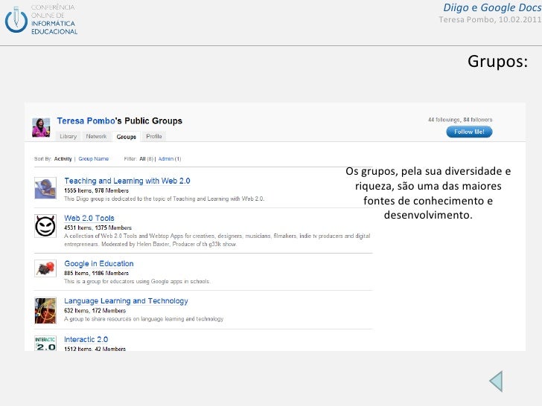542x406 pixels.
Task: Click the 'Grupos:' slide heading
Action: coord(498,62)
